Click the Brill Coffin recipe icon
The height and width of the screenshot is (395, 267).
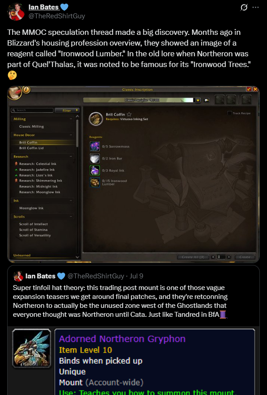click(96, 119)
